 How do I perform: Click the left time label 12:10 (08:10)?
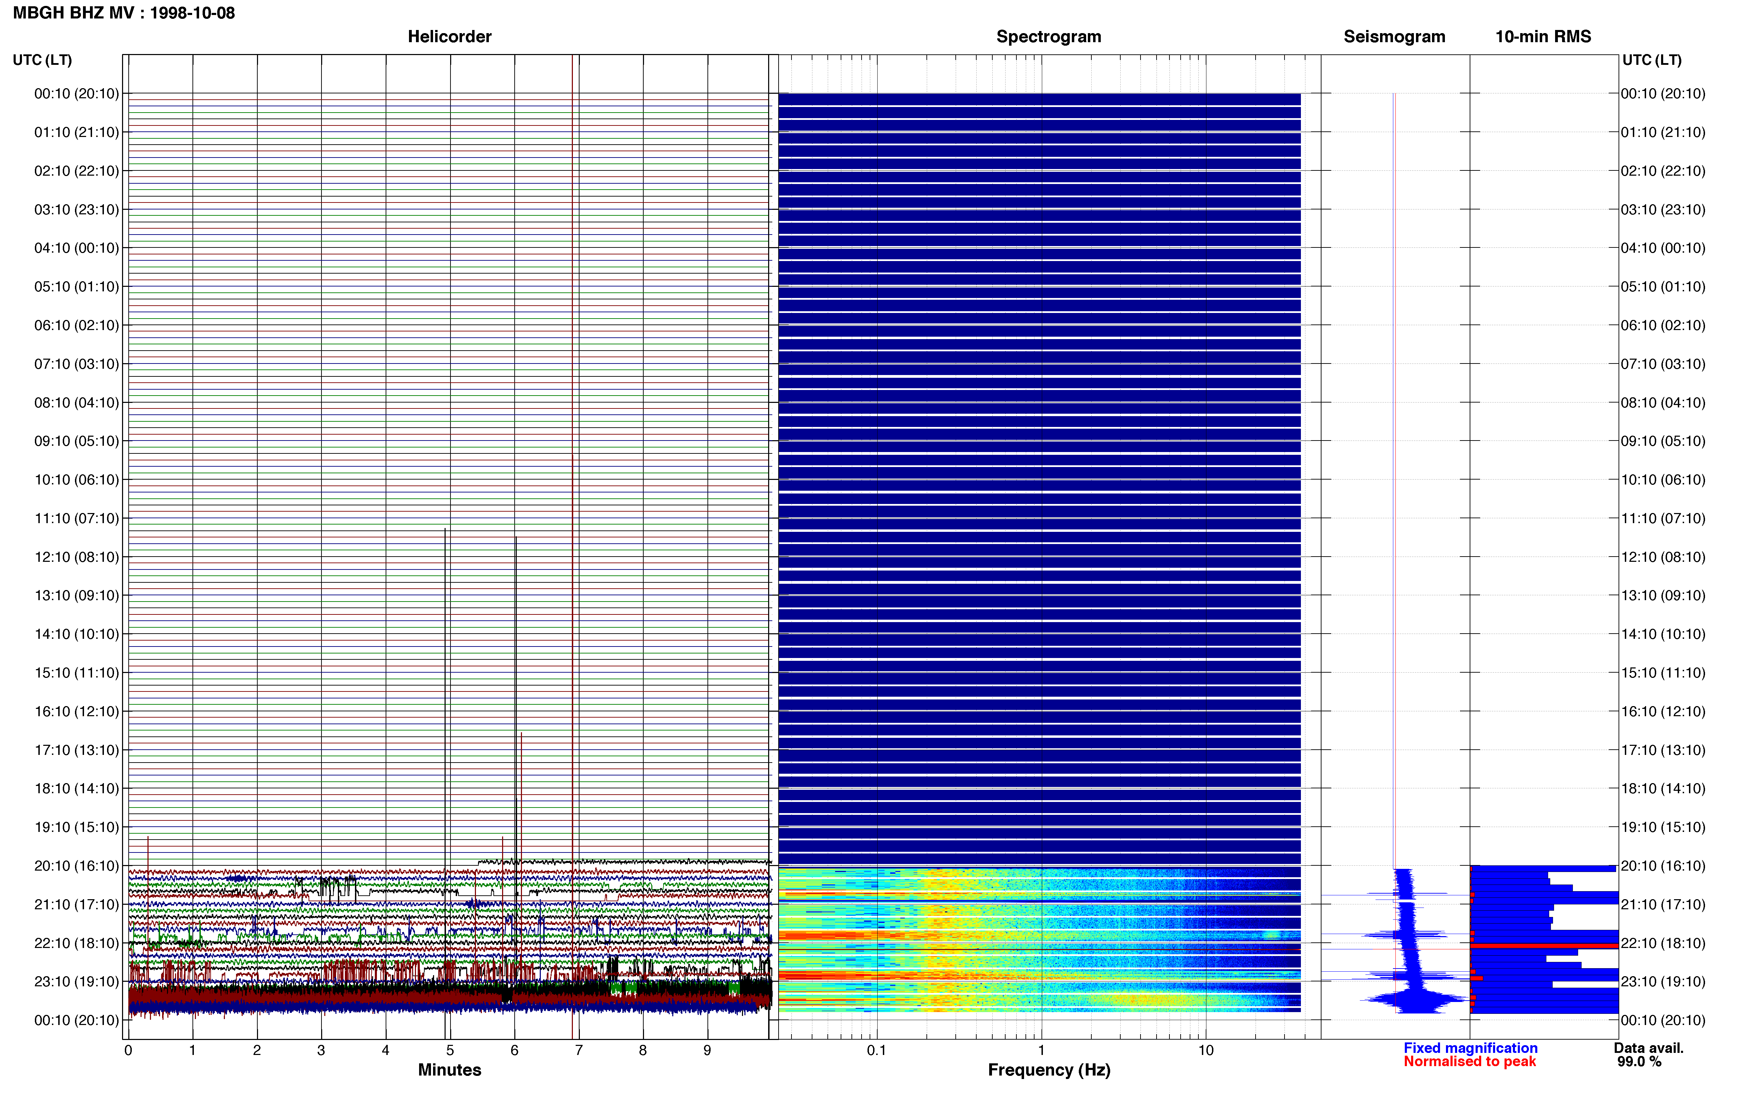point(77,557)
